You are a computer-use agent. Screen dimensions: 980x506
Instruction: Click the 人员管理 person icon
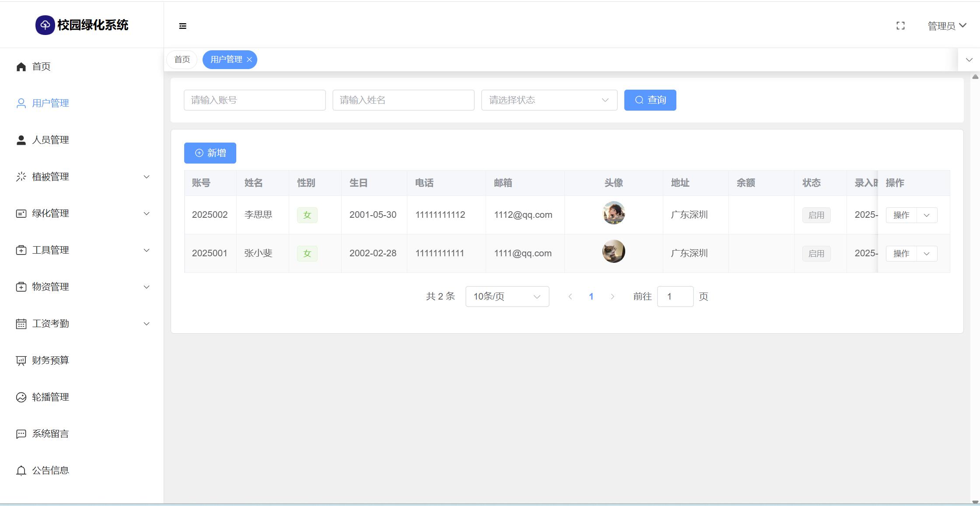21,140
